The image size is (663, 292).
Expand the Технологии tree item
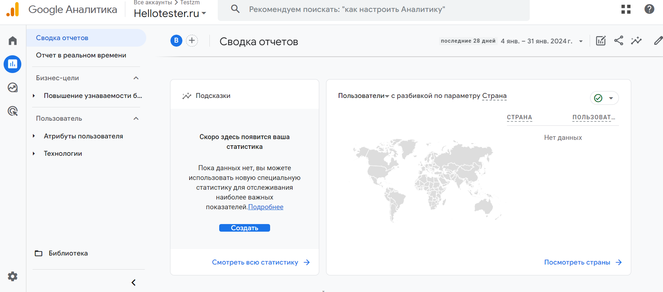click(x=34, y=154)
